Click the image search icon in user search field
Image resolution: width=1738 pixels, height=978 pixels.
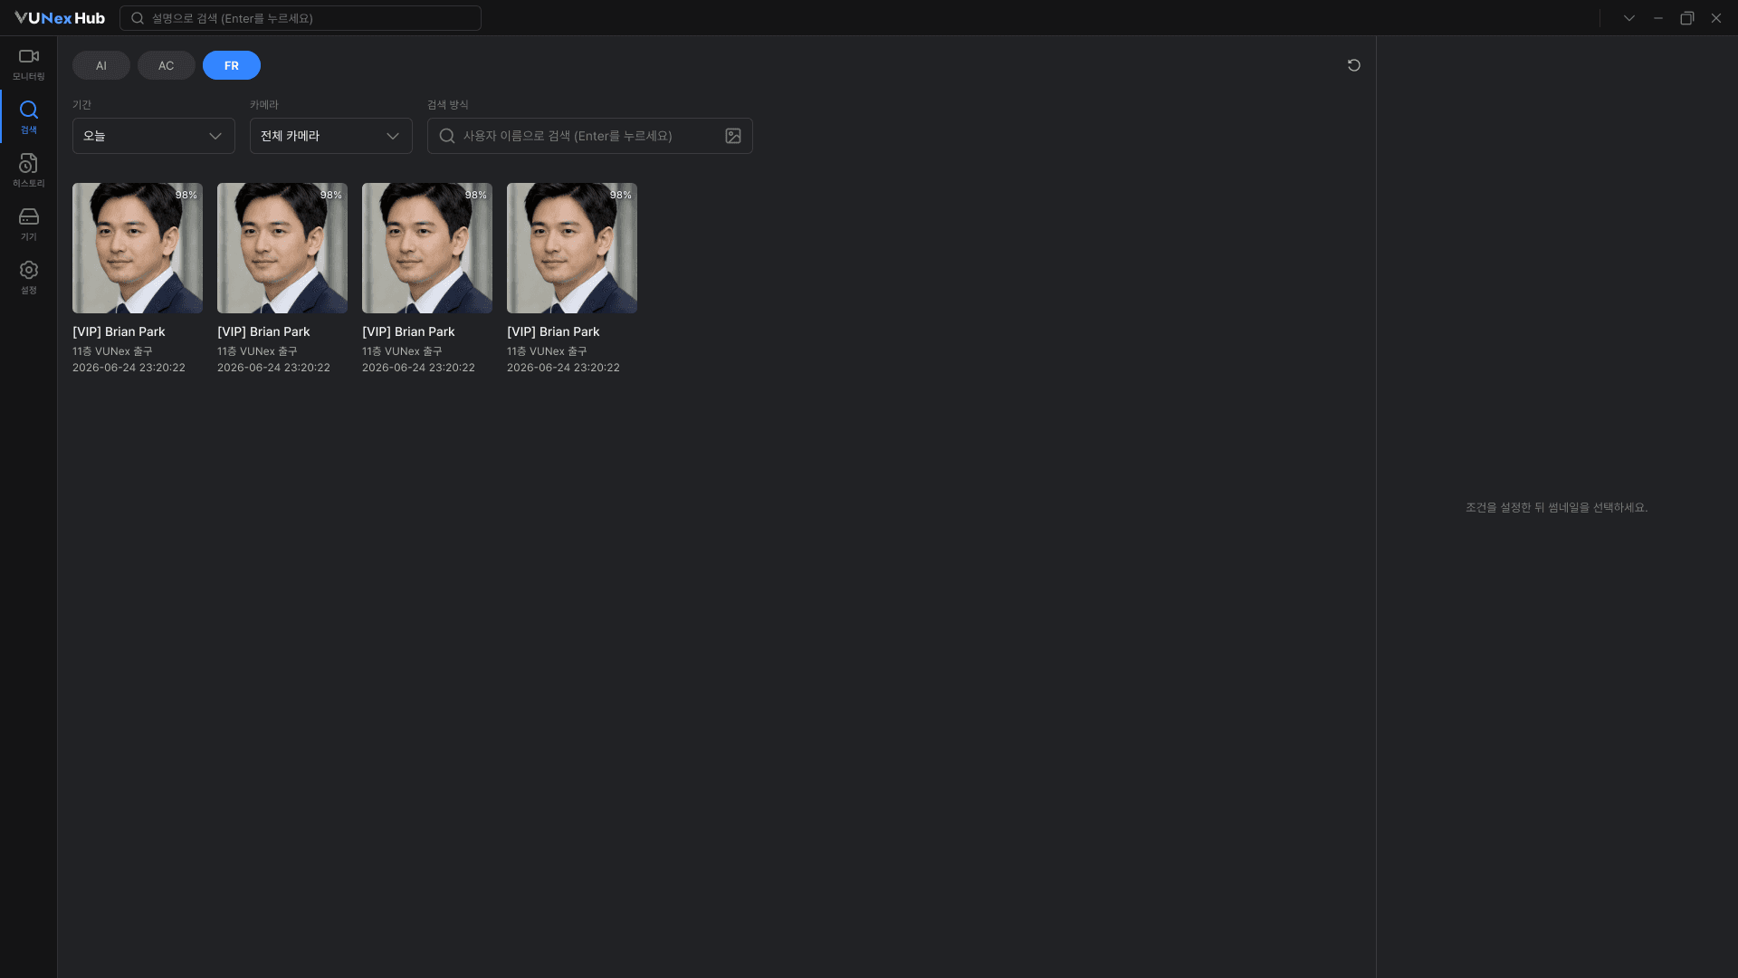(x=733, y=136)
